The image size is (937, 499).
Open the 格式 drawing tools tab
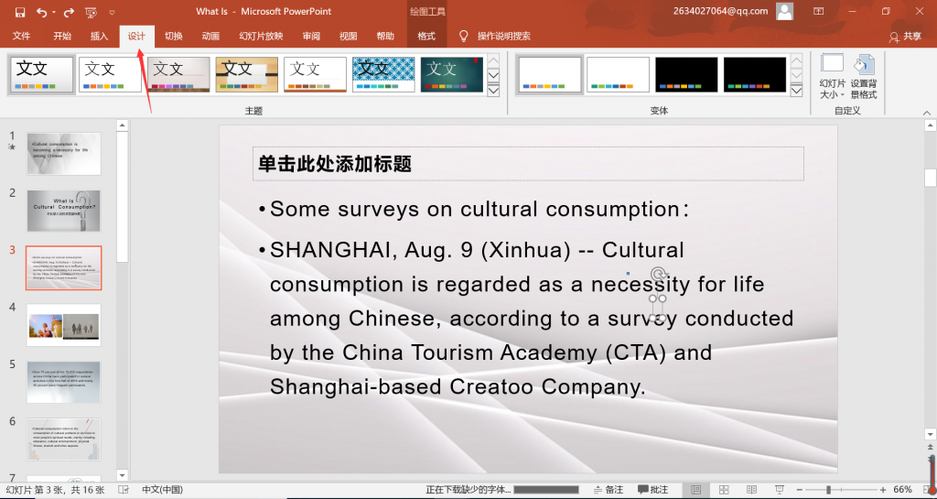point(426,36)
